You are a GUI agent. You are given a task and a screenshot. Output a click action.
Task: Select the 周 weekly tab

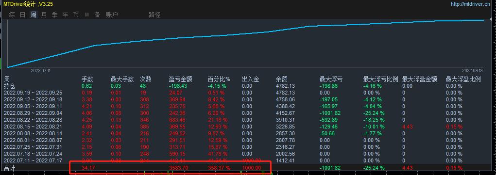[33, 15]
